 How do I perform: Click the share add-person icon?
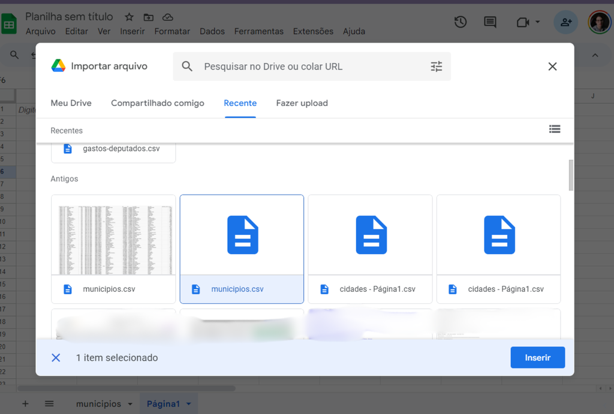(x=565, y=22)
